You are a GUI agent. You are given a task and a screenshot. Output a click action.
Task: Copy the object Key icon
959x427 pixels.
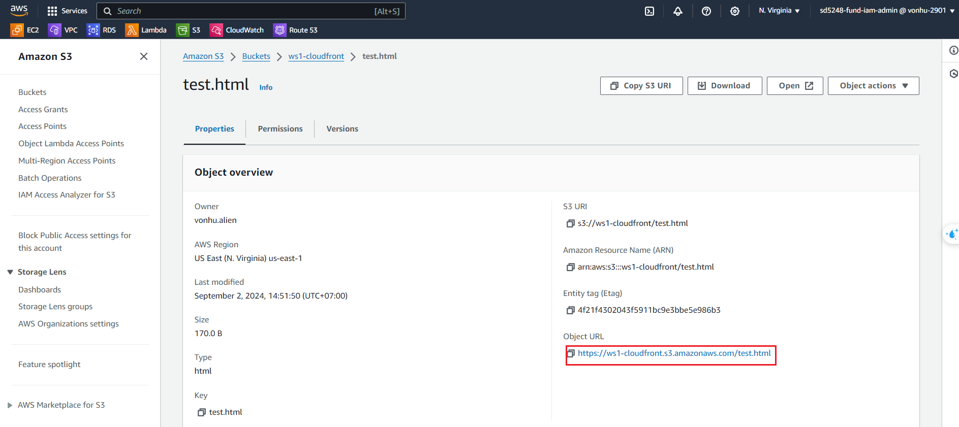202,412
